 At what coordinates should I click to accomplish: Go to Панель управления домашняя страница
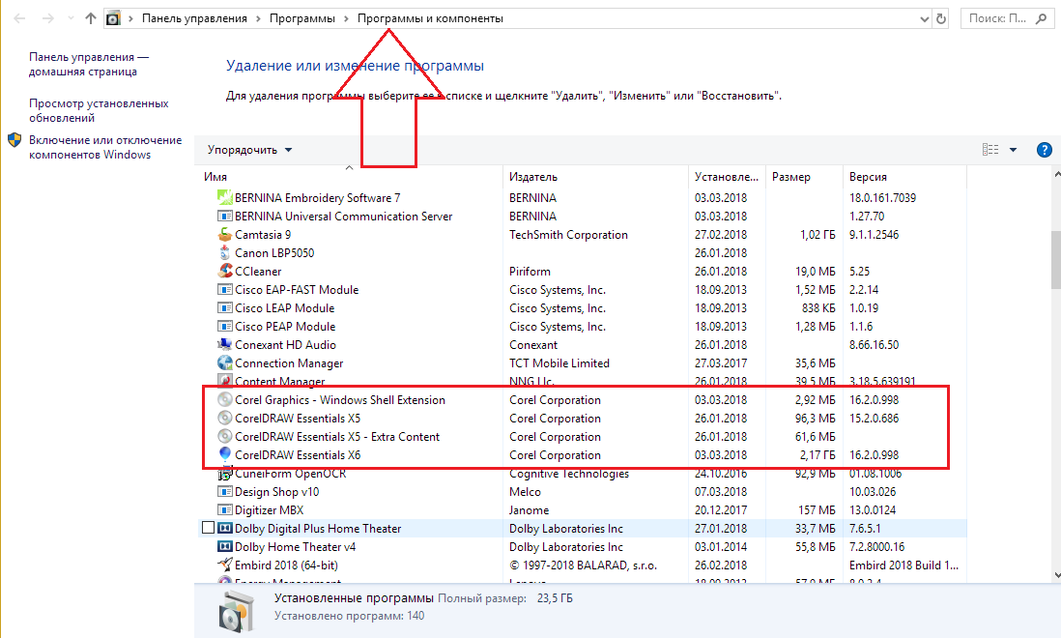(x=89, y=64)
